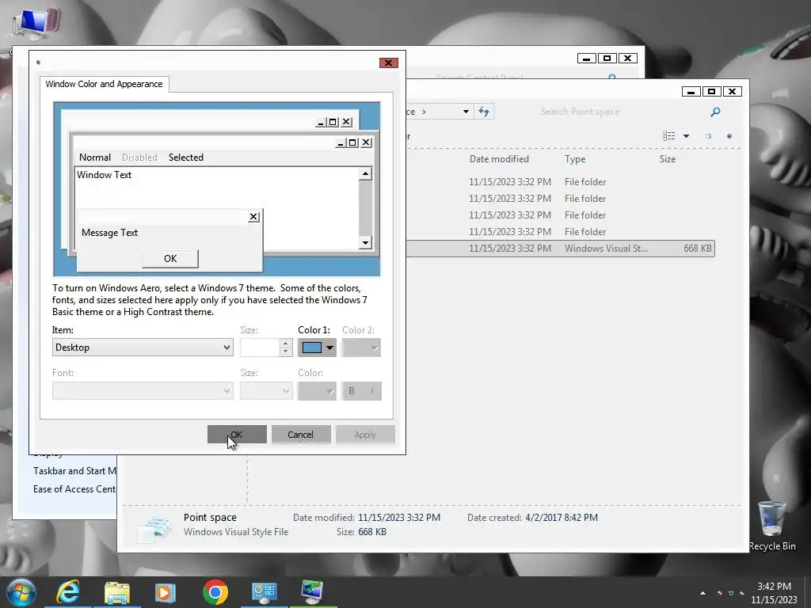Cancel the Window Color and Appearance dialog

click(300, 435)
